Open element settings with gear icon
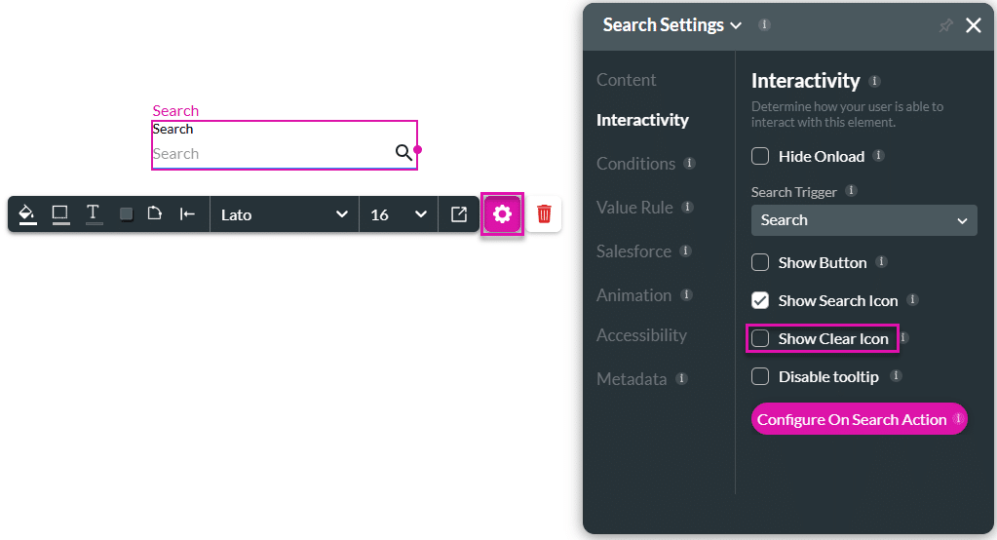This screenshot has width=997, height=540. [503, 214]
